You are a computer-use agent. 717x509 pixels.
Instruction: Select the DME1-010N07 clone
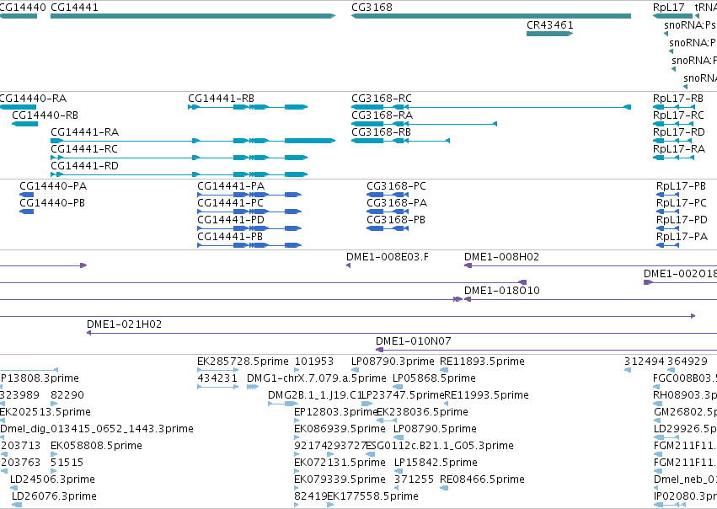(x=547, y=350)
